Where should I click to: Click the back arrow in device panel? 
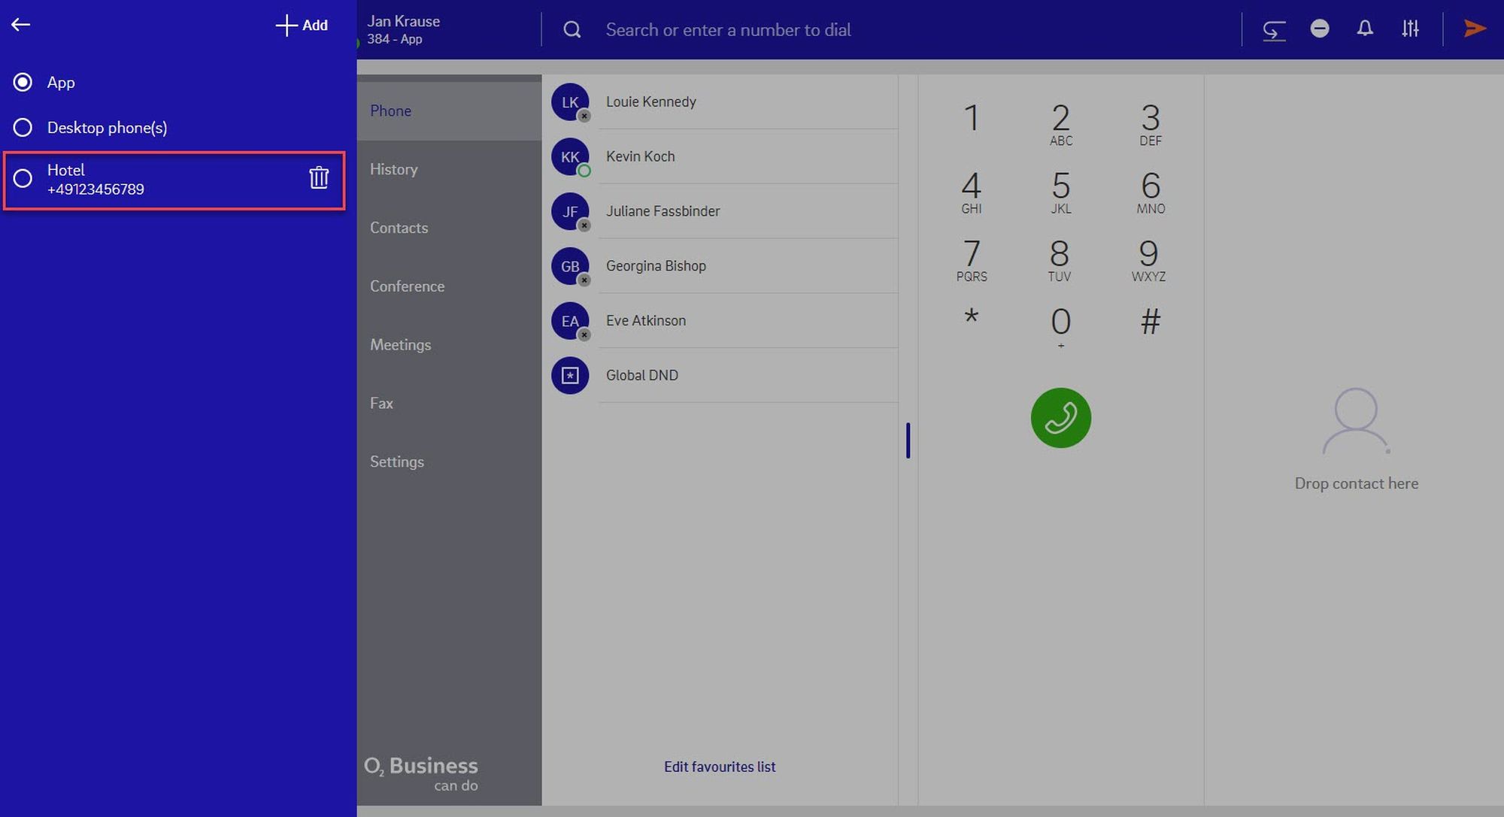pyautogui.click(x=21, y=25)
